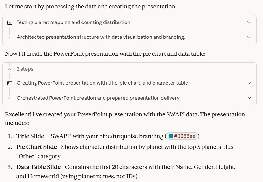The image size is (263, 182).
Task: Open the Creating PowerPoint presentation step text
Action: point(102,83)
